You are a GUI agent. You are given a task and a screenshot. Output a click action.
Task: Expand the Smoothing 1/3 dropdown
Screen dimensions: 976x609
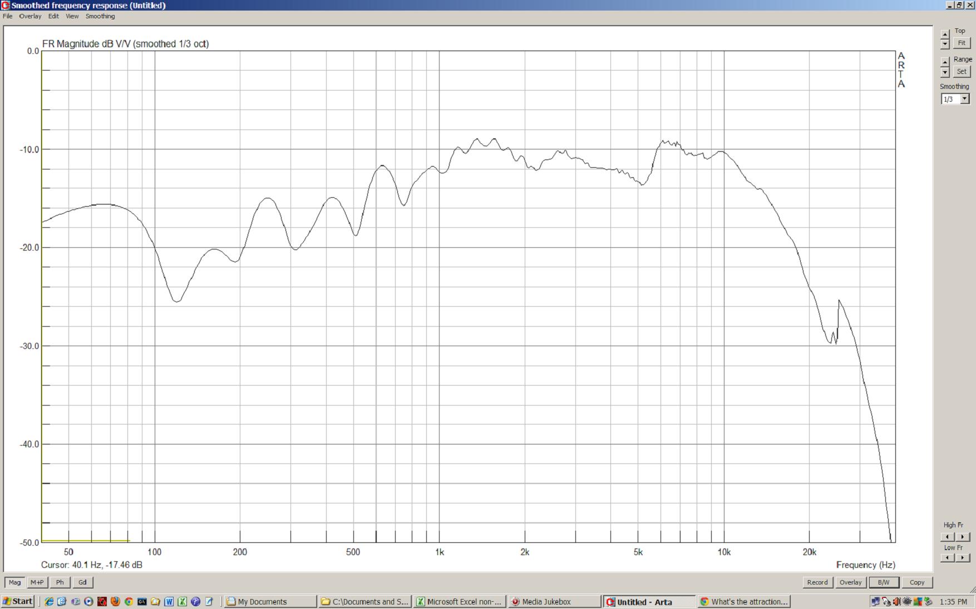click(965, 99)
